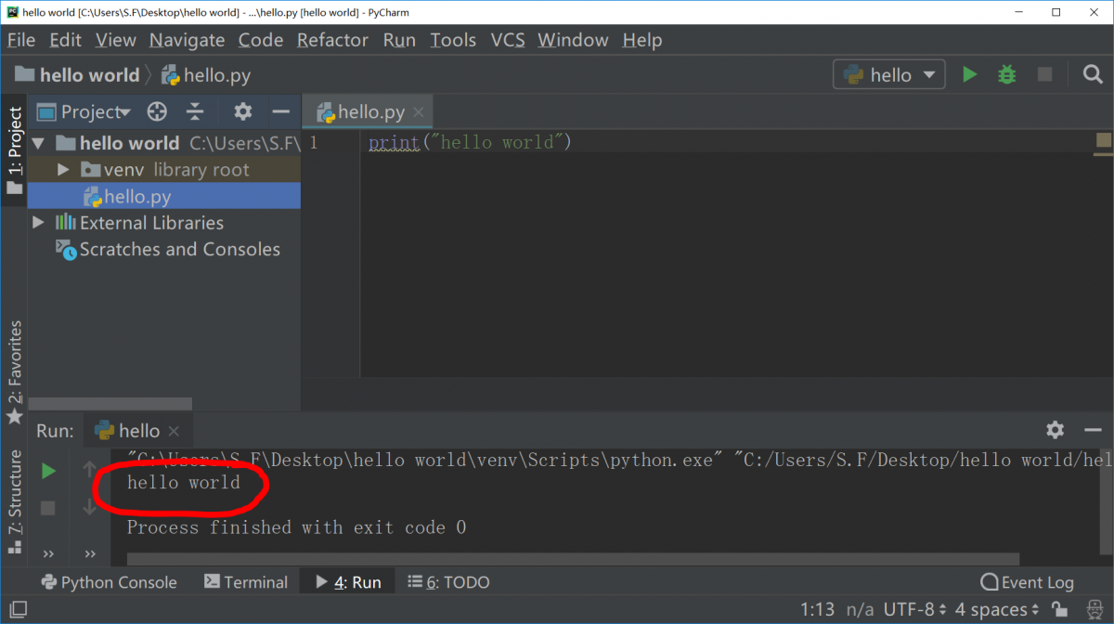Expand the venv folder
The image size is (1114, 624).
click(x=63, y=170)
